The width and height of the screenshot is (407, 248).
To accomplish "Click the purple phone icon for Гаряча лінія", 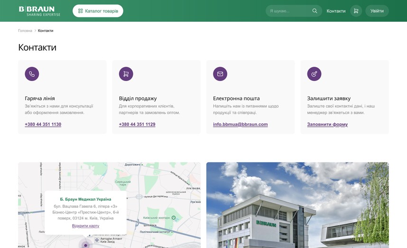I will point(32,74).
